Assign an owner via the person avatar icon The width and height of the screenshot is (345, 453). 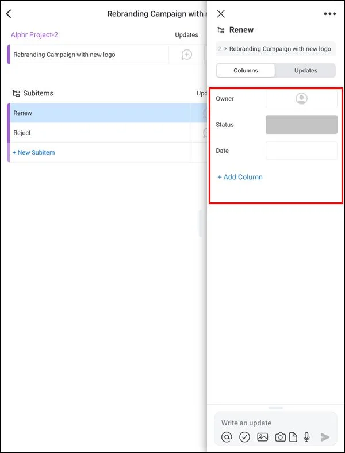[301, 98]
